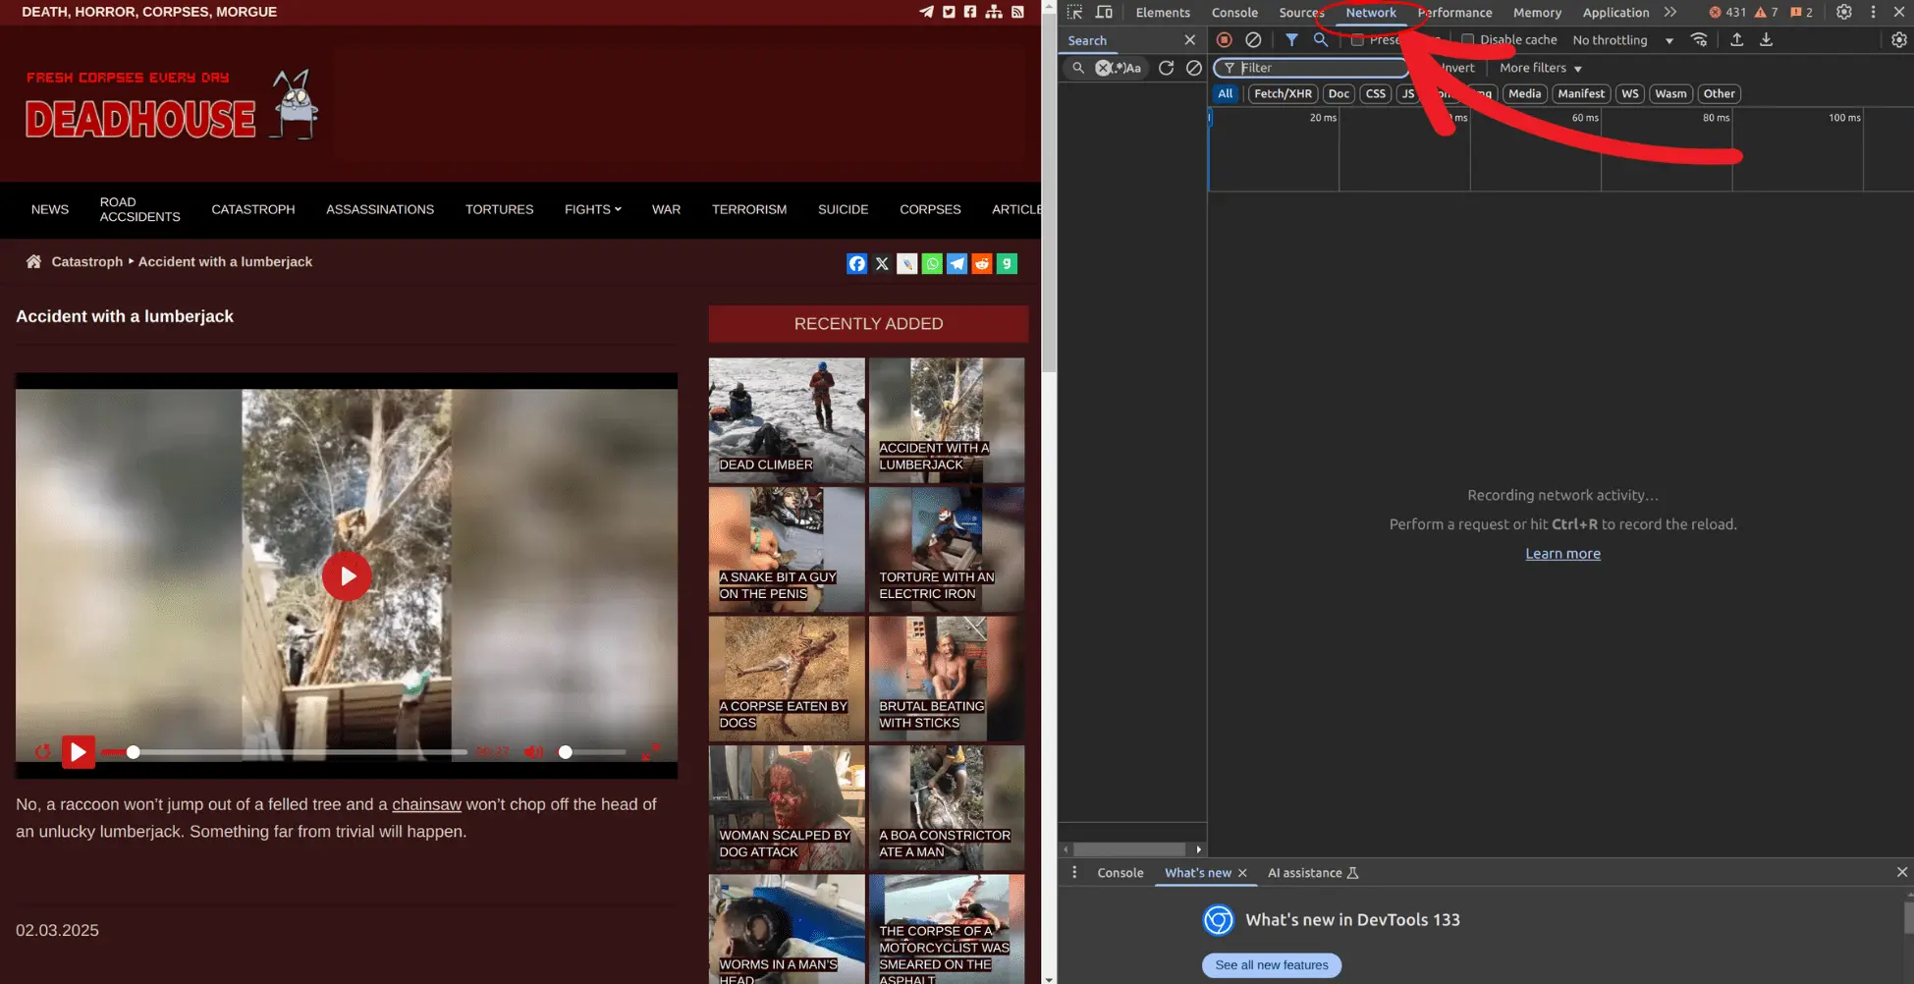This screenshot has width=1914, height=984.
Task: Open the Application tab
Action: pyautogui.click(x=1615, y=12)
